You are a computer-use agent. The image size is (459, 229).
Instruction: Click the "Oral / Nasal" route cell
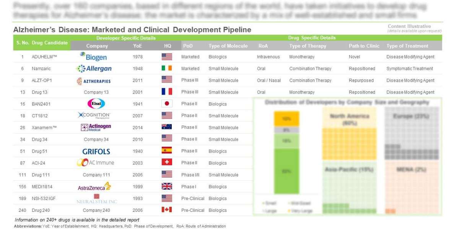point(268,81)
